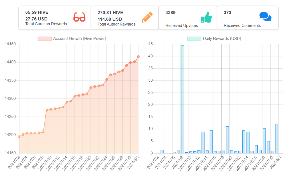Click the '25' y-axis label in Daily Rewards

(x=150, y=93)
